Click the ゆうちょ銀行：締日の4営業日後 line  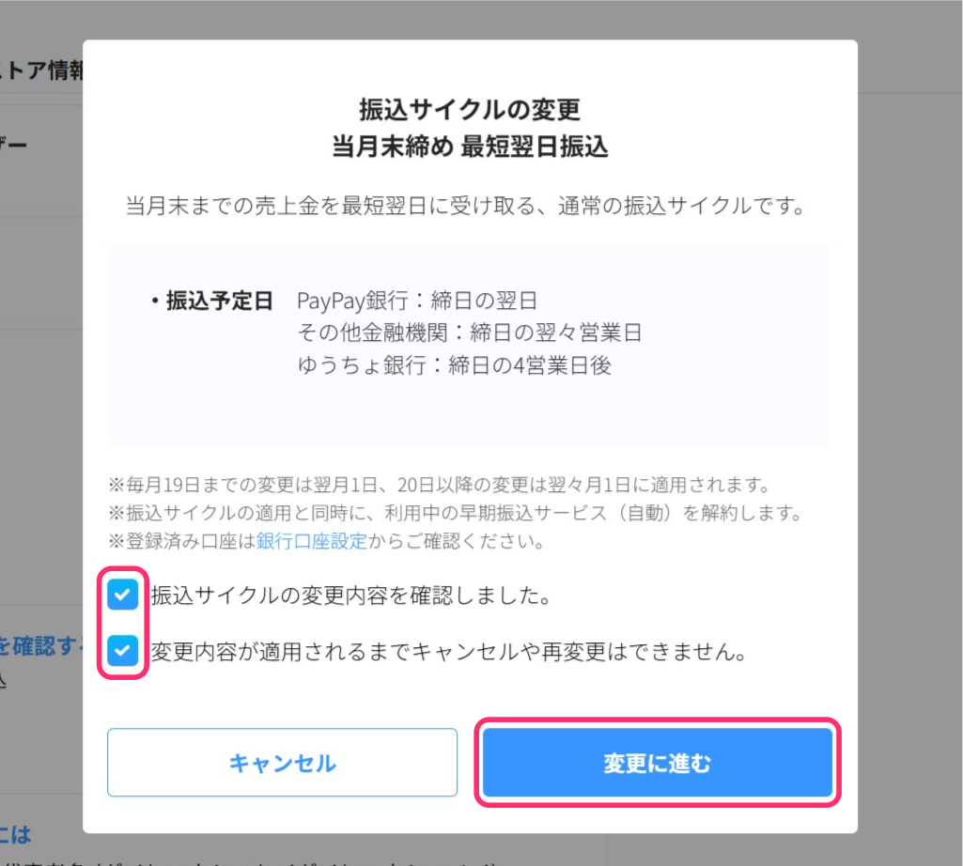click(454, 365)
